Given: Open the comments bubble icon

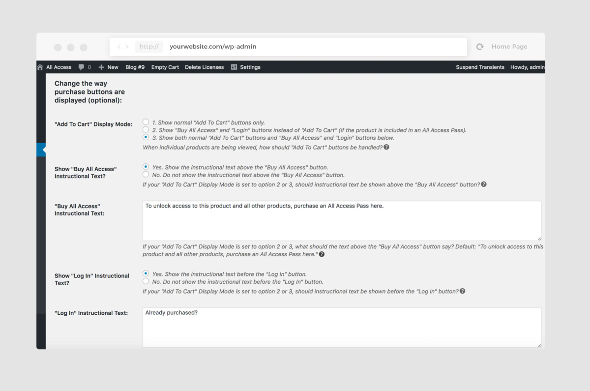Looking at the screenshot, I should coord(82,67).
